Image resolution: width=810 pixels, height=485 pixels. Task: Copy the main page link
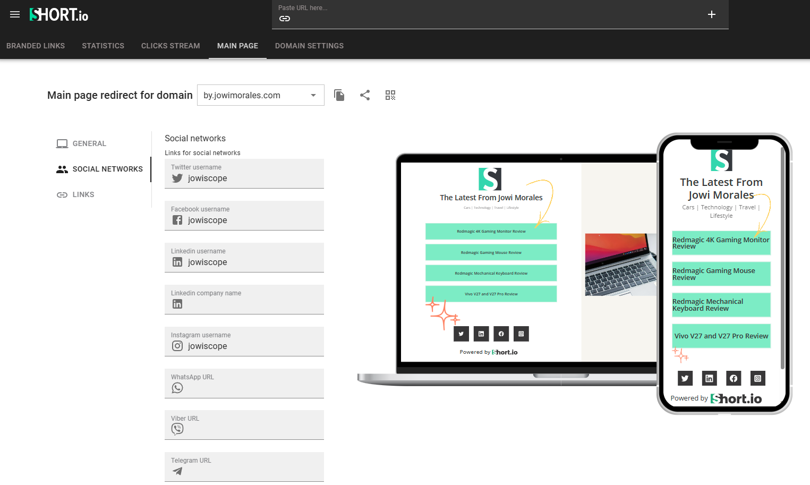click(x=339, y=95)
